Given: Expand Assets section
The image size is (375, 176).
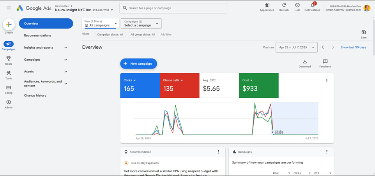Looking at the screenshot, I should click(66, 72).
